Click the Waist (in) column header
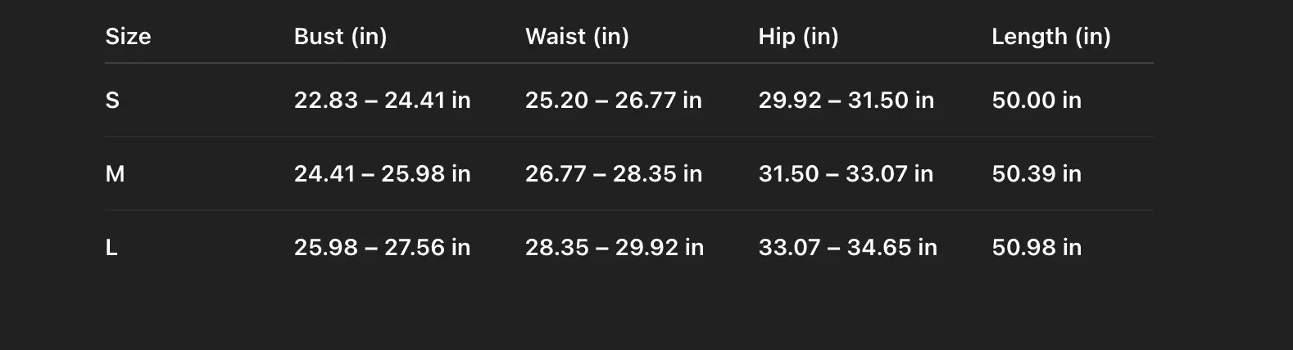Viewport: 1293px width, 350px height. pos(577,37)
